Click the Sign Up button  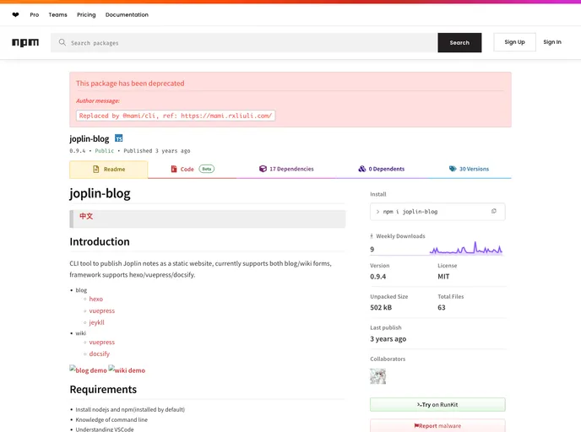(514, 42)
